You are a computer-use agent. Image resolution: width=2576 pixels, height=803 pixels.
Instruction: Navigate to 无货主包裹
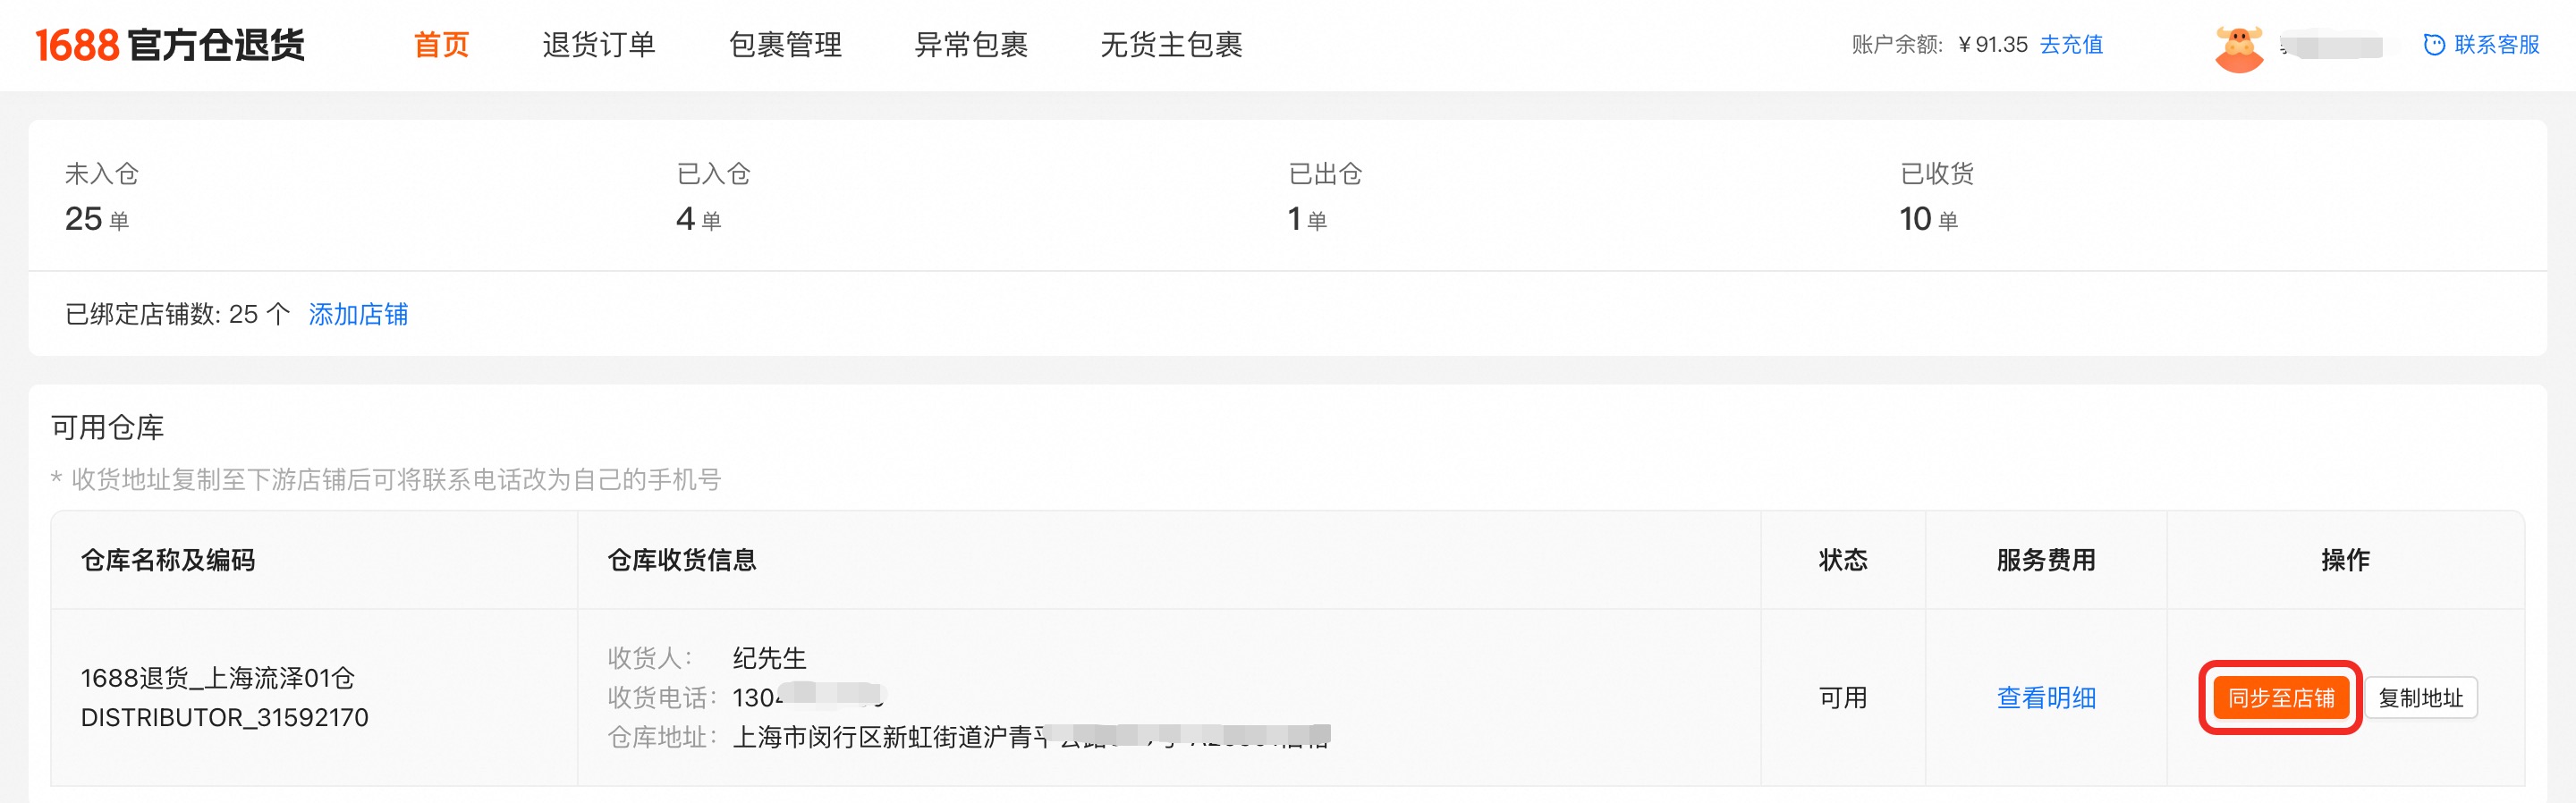pyautogui.click(x=1171, y=45)
